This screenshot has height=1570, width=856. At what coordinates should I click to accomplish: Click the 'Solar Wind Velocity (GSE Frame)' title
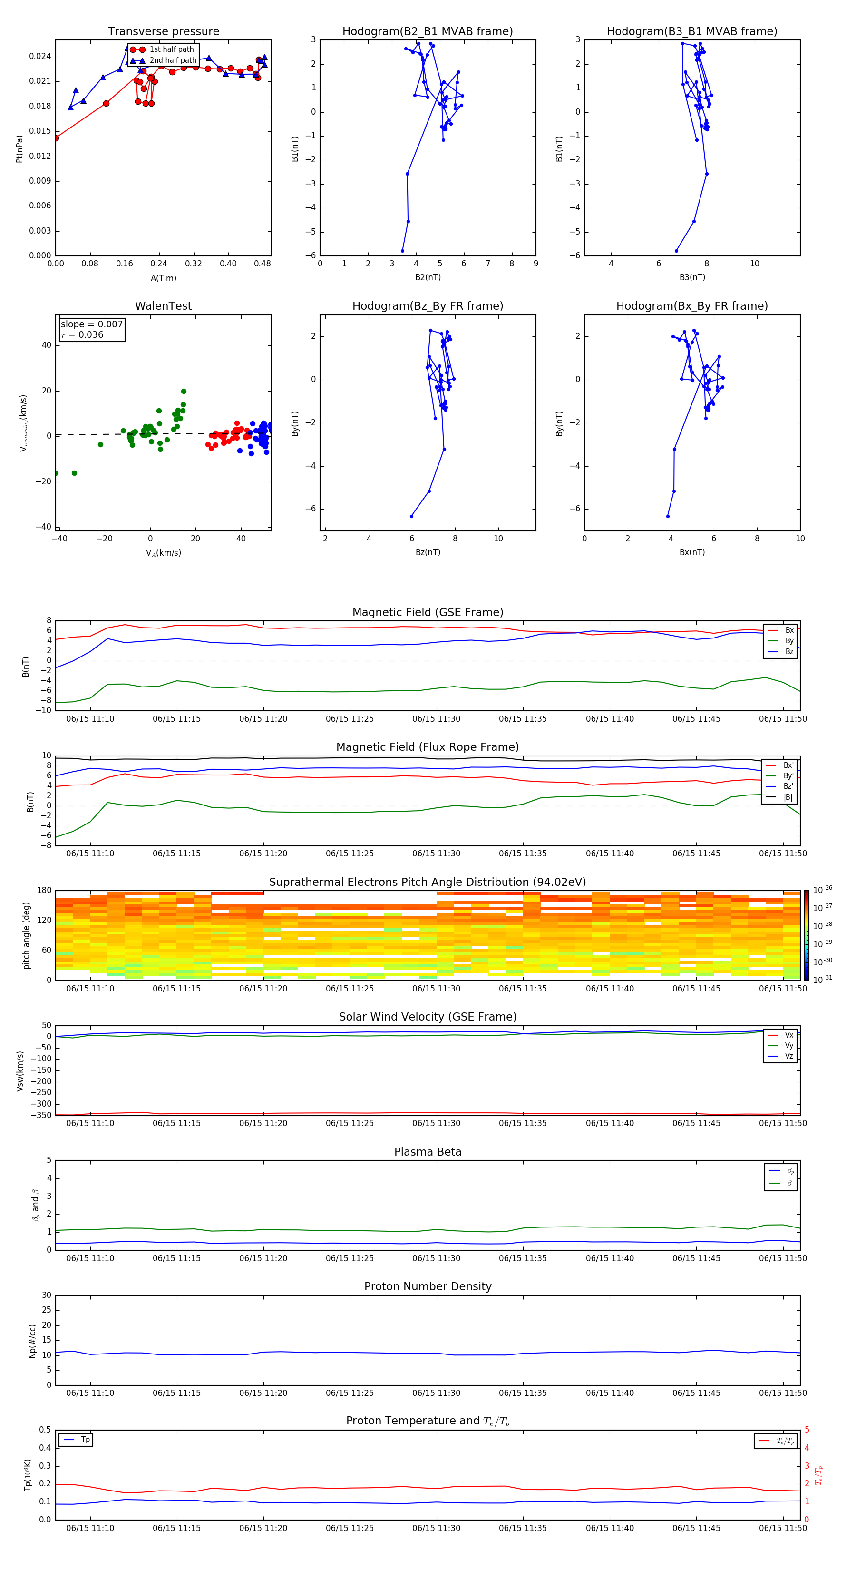[428, 1017]
